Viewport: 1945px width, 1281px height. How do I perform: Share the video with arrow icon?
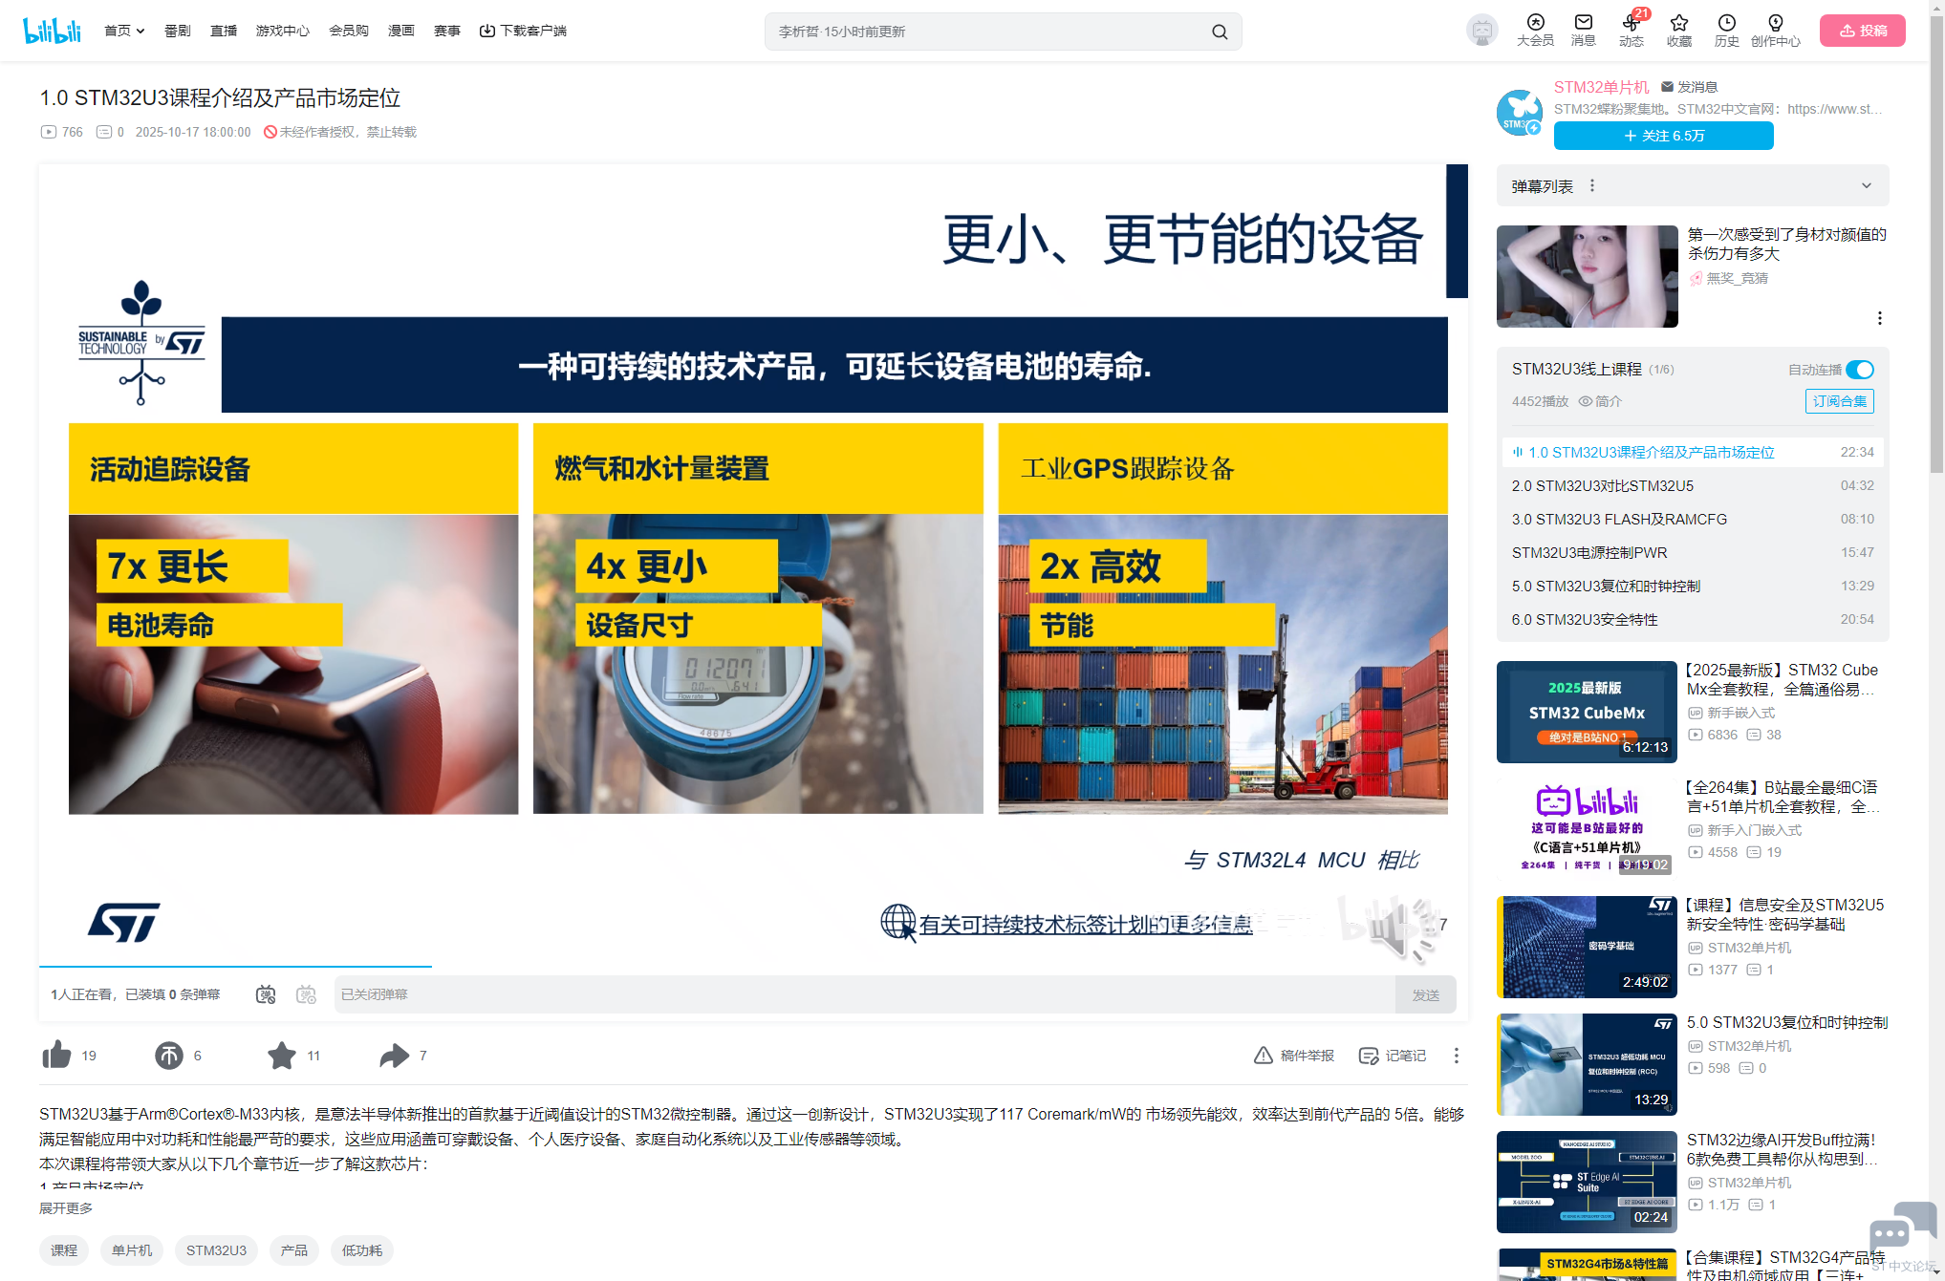coord(395,1055)
